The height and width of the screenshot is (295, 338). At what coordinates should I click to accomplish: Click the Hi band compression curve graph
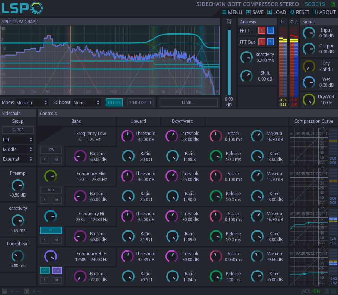[309, 227]
